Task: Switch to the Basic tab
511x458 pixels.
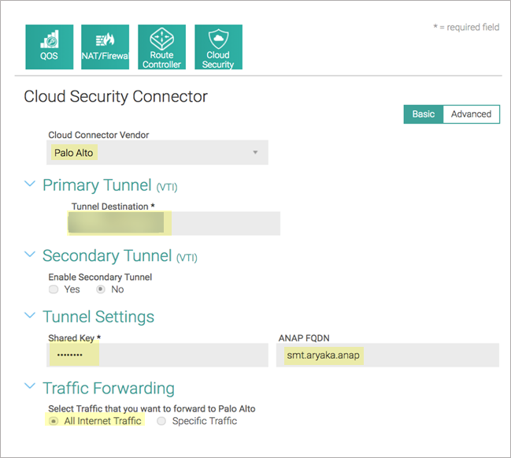Action: [424, 114]
